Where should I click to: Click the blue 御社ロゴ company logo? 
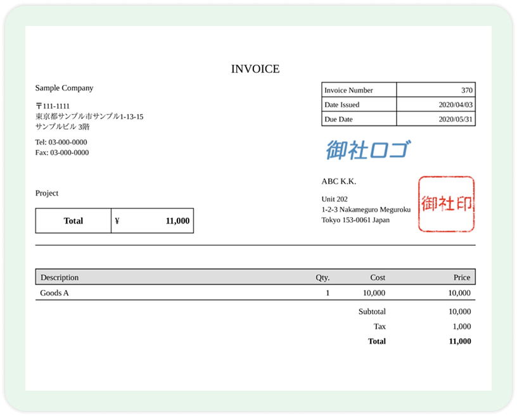pyautogui.click(x=368, y=150)
